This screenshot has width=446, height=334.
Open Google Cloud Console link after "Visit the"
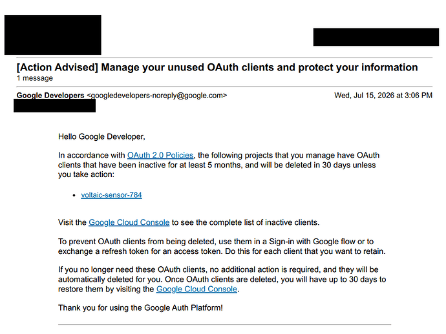pyautogui.click(x=129, y=223)
